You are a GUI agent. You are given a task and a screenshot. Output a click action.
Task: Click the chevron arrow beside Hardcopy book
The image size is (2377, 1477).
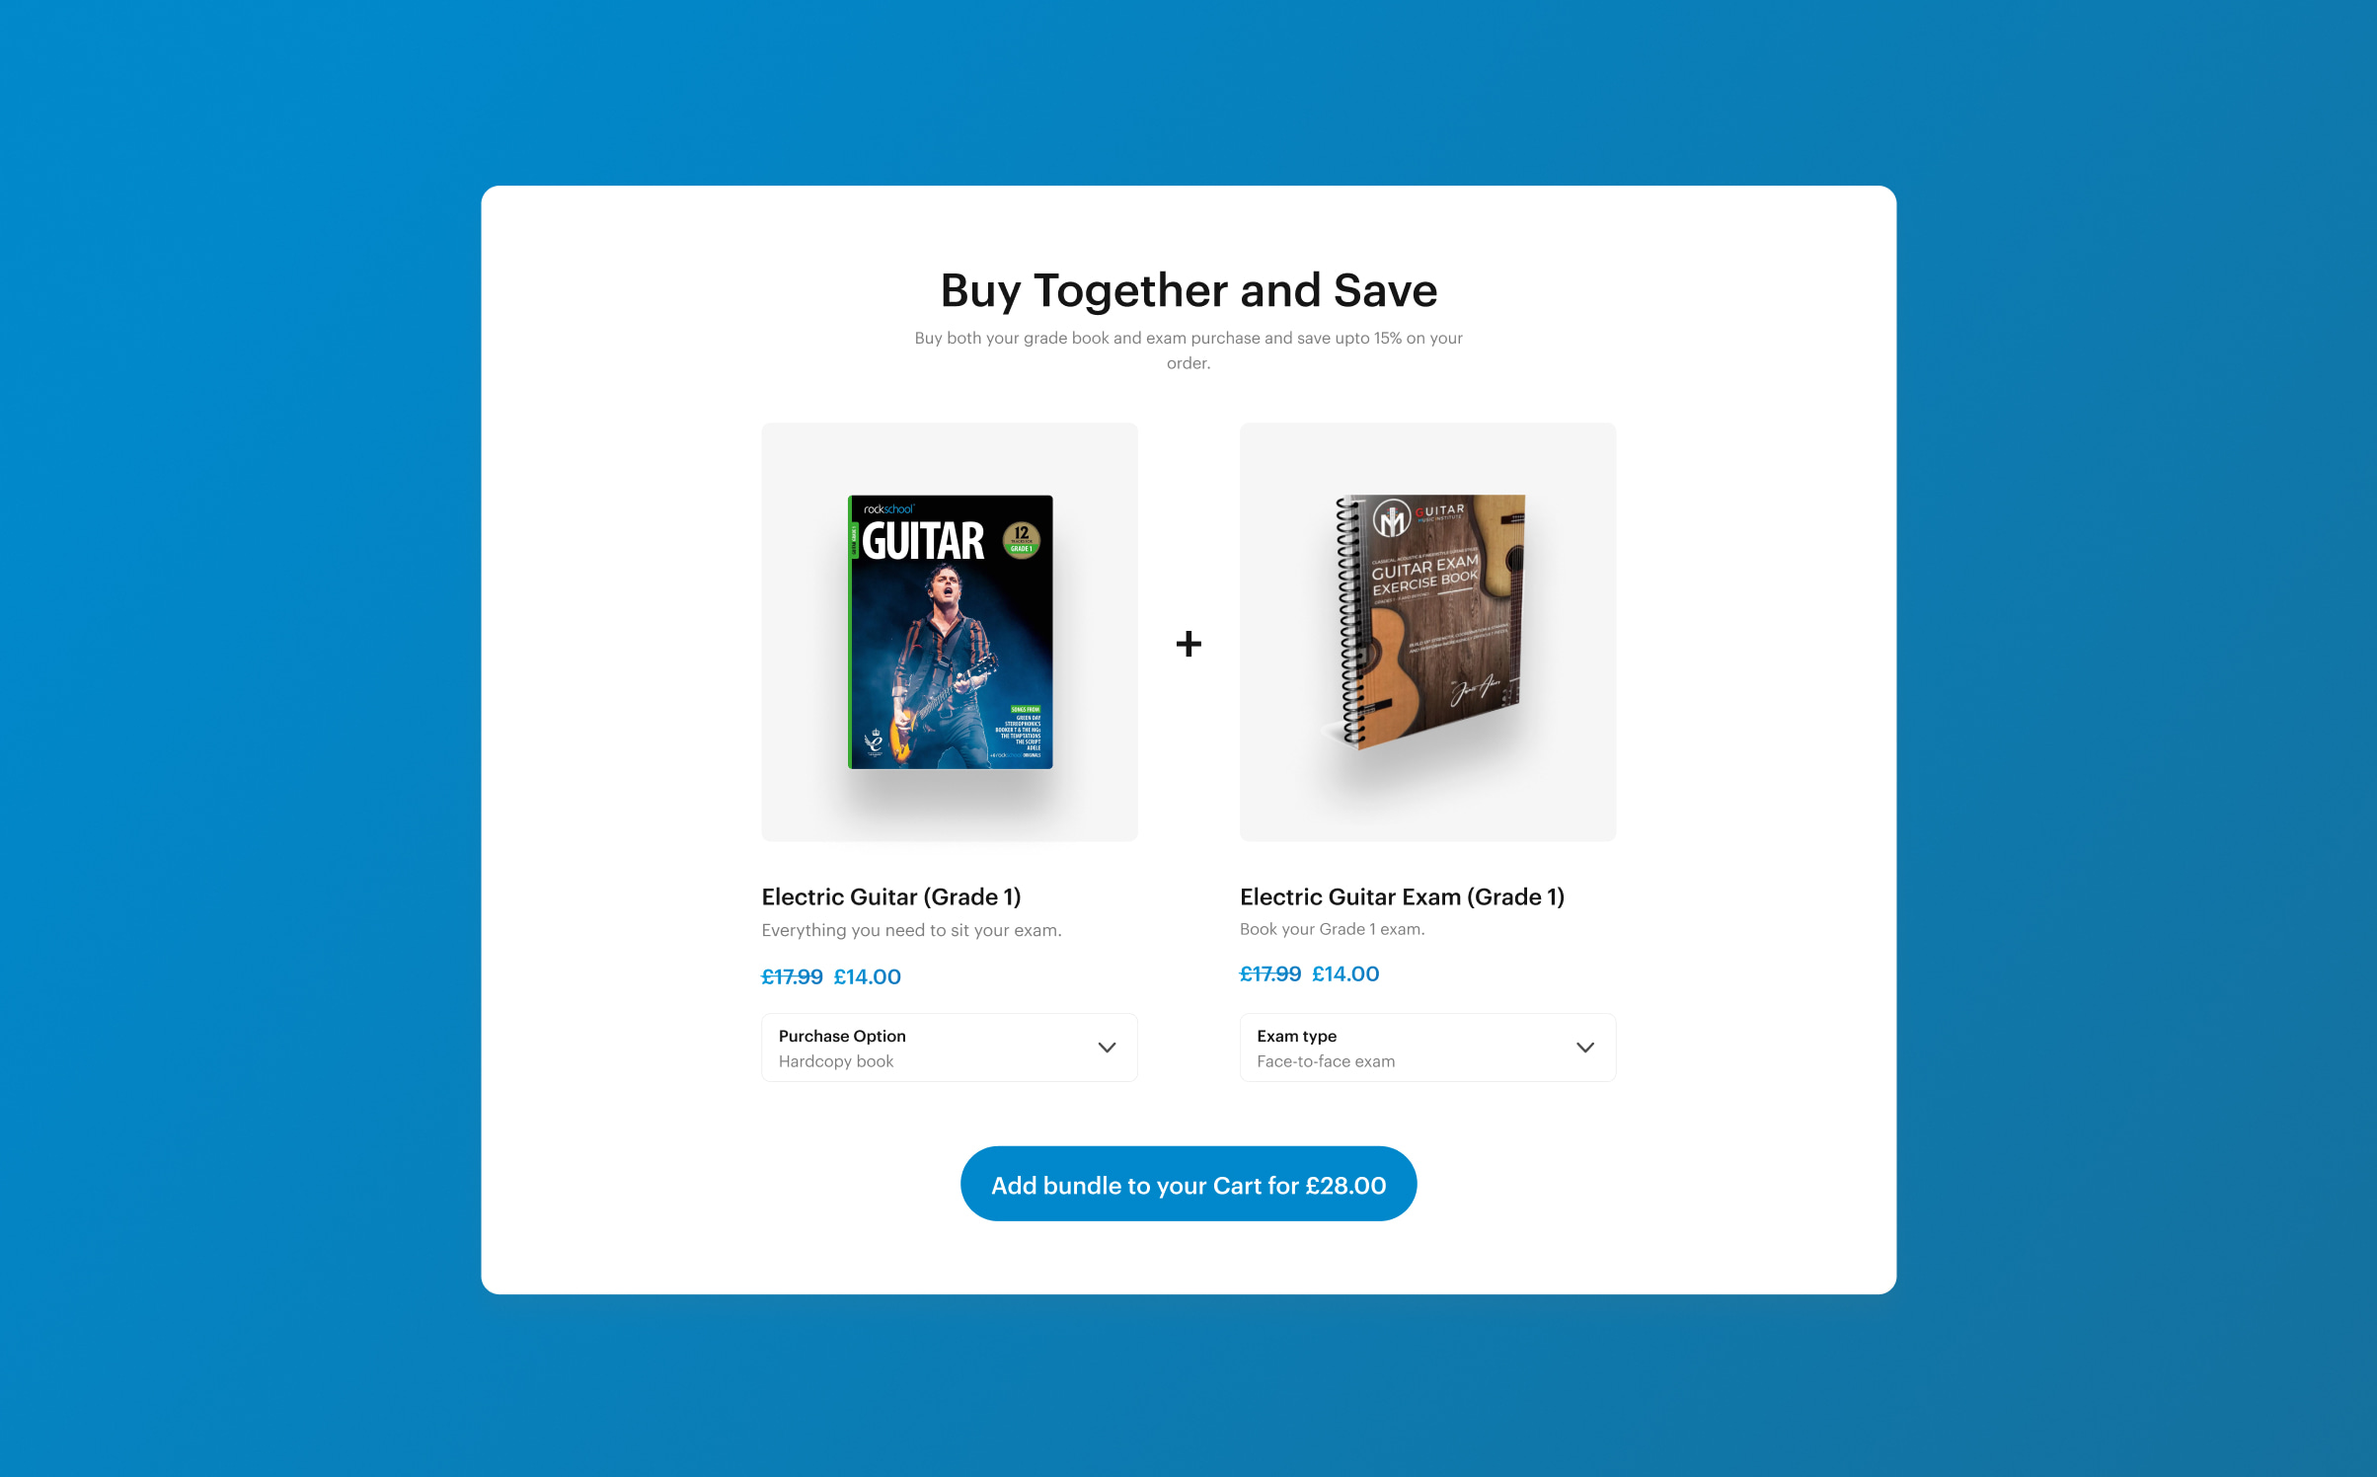[1107, 1048]
